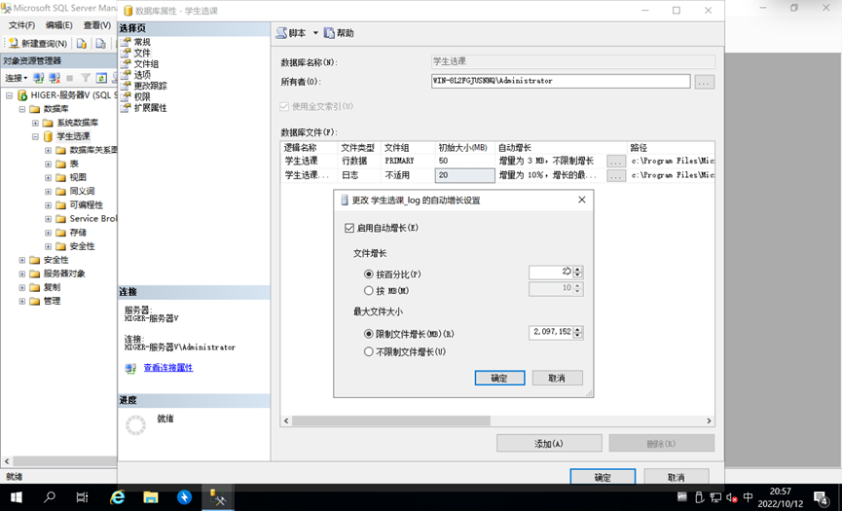Open the 查看连接属性 link
This screenshot has height=511, width=842.
(168, 368)
